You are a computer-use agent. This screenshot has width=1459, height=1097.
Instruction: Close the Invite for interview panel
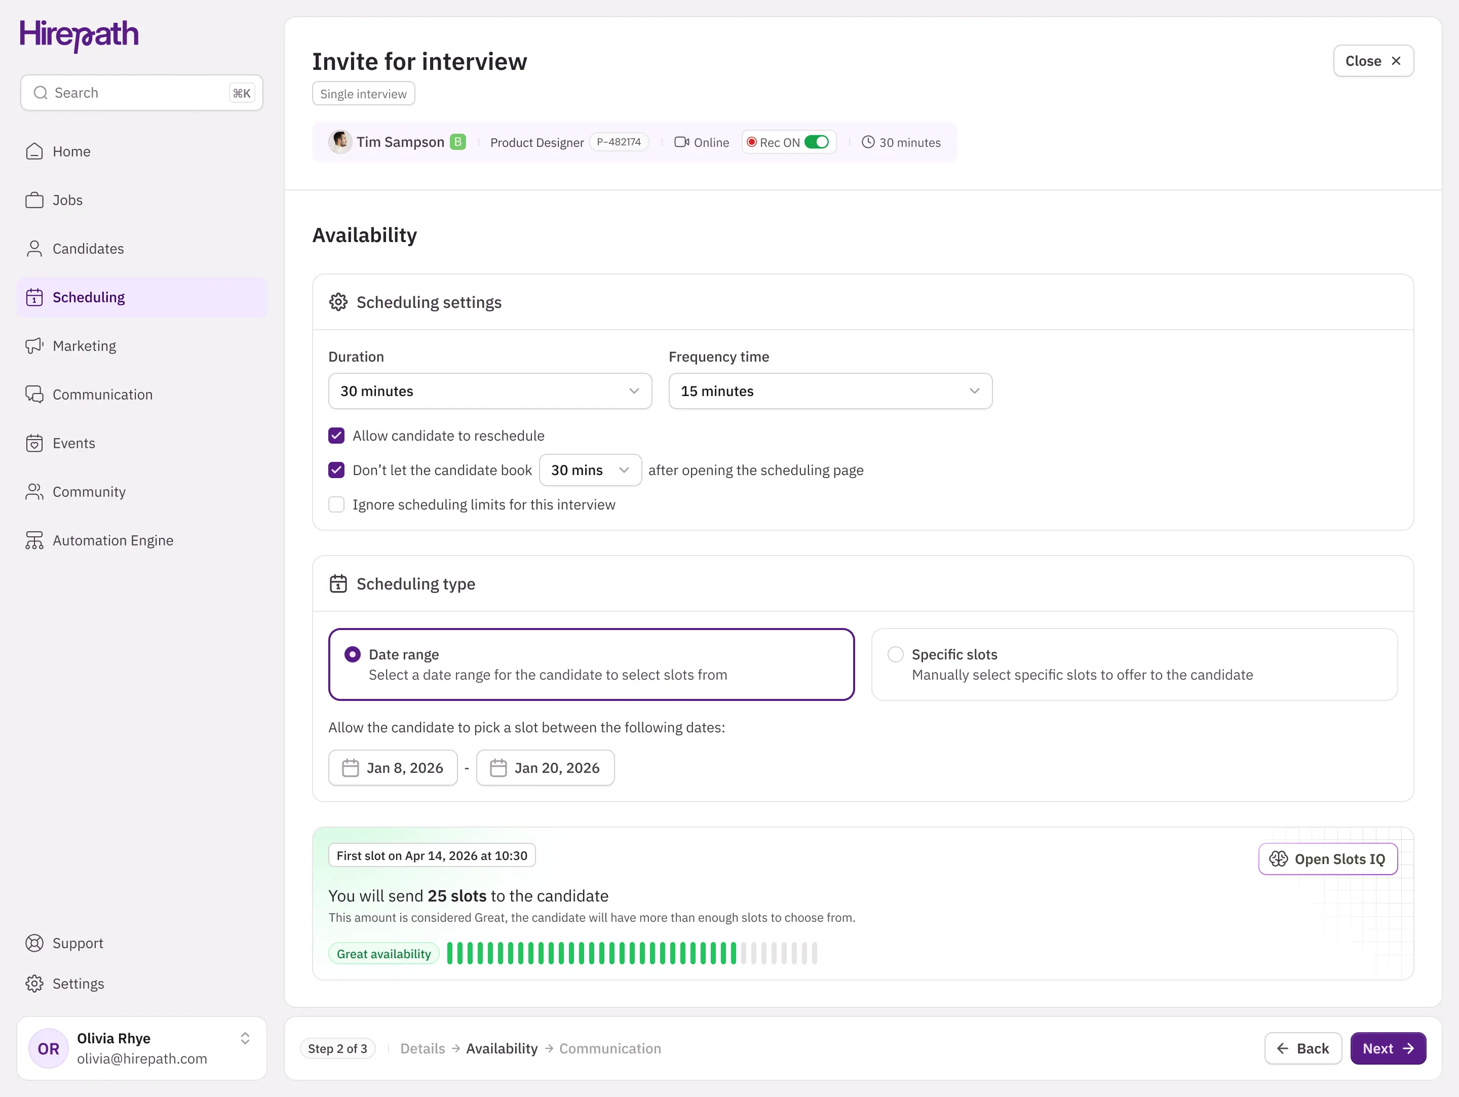[1373, 61]
